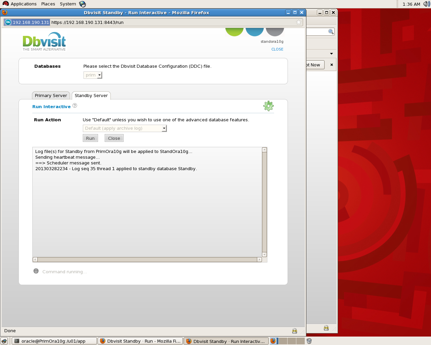Click the volume speaker icon in top panel
This screenshot has height=345, width=431.
427,4
